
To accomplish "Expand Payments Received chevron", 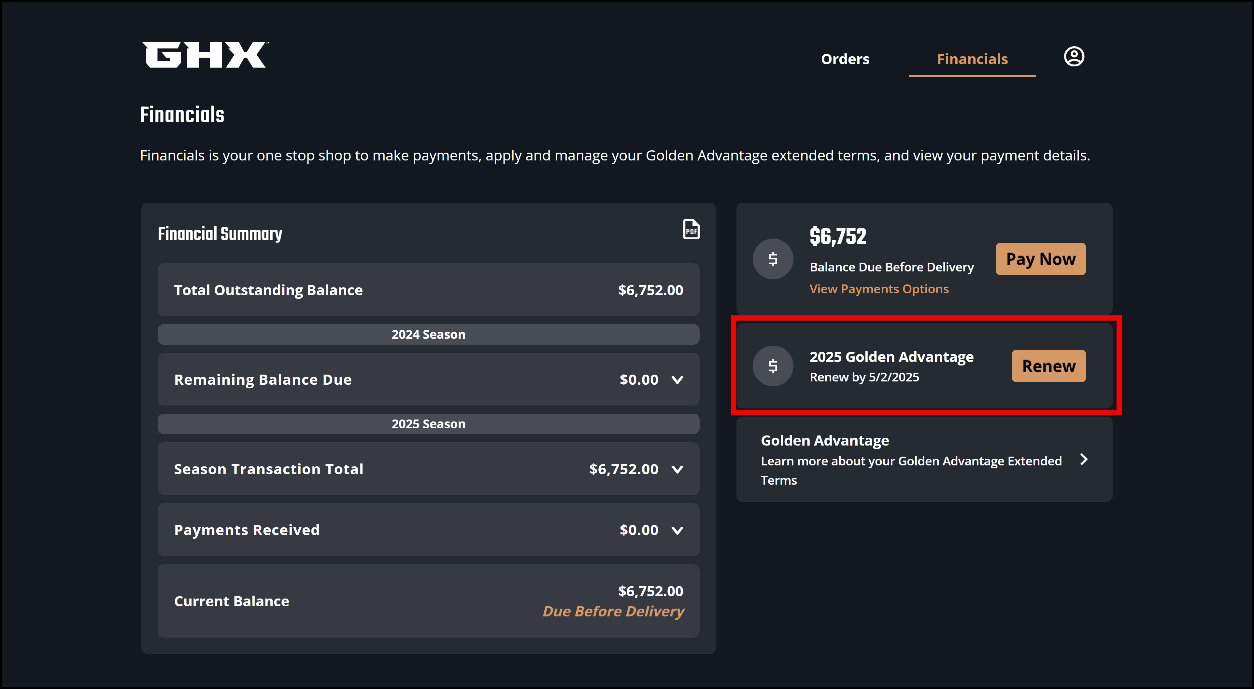I will coord(677,531).
